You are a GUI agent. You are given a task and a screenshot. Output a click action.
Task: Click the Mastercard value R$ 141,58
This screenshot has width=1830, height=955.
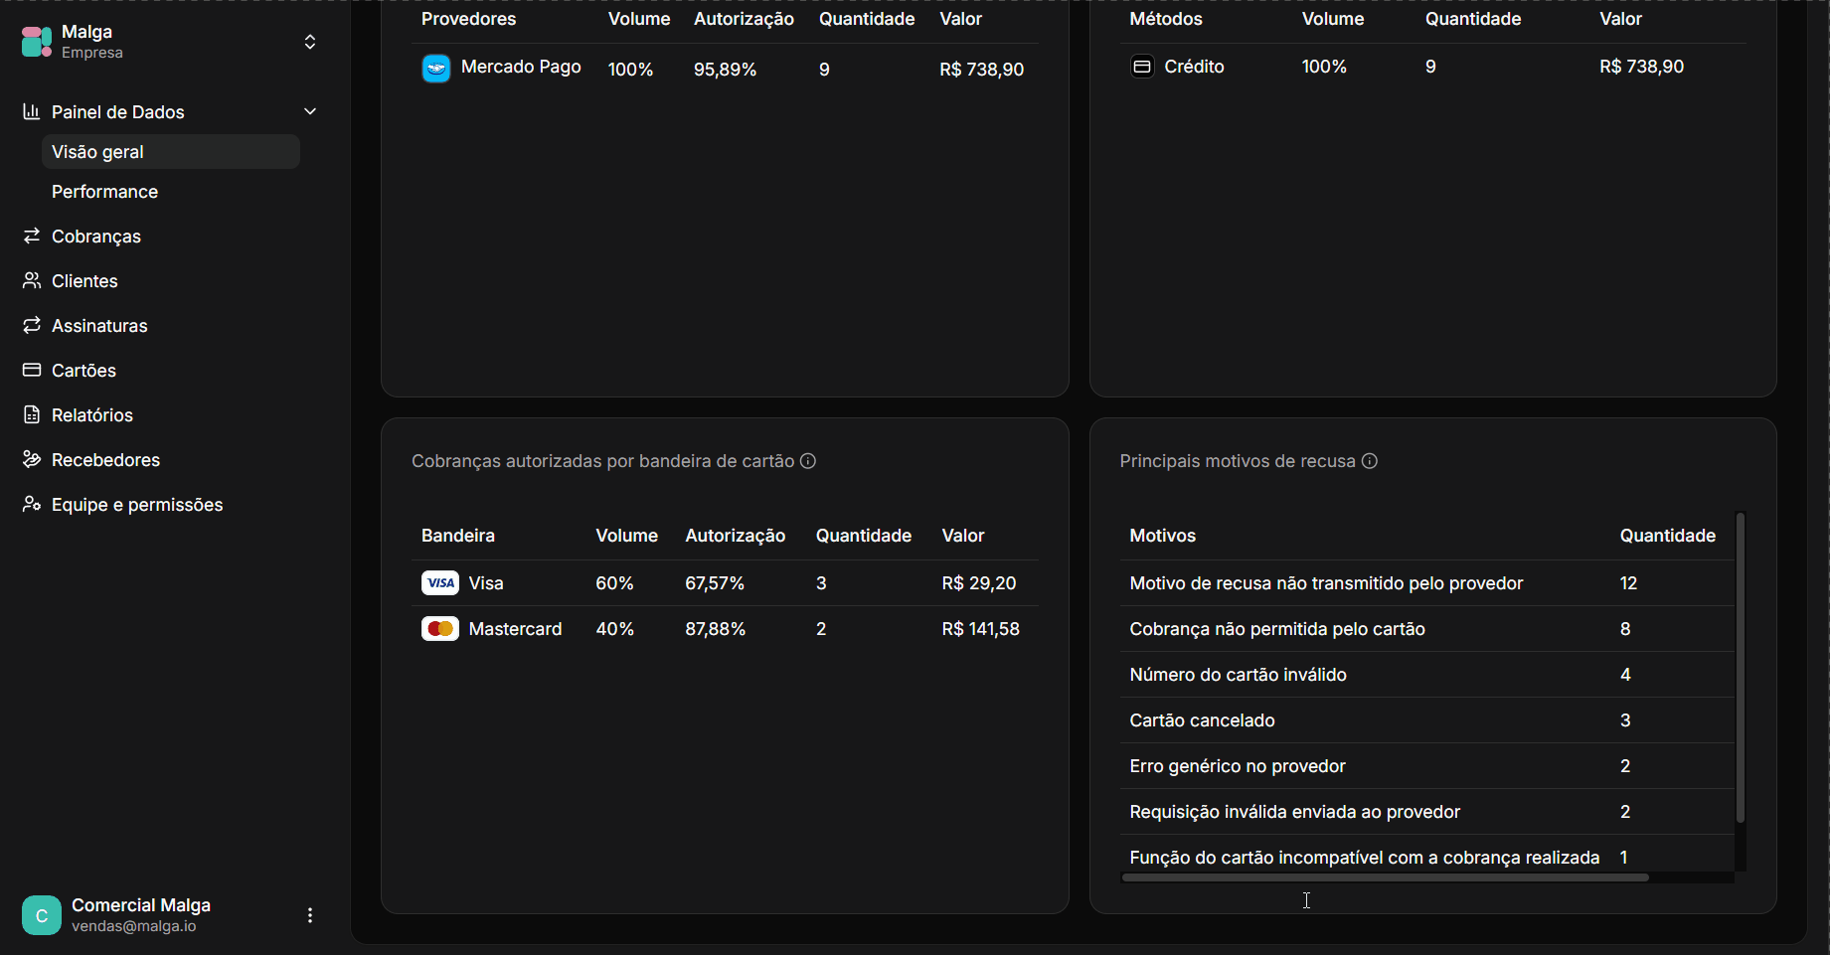click(981, 629)
